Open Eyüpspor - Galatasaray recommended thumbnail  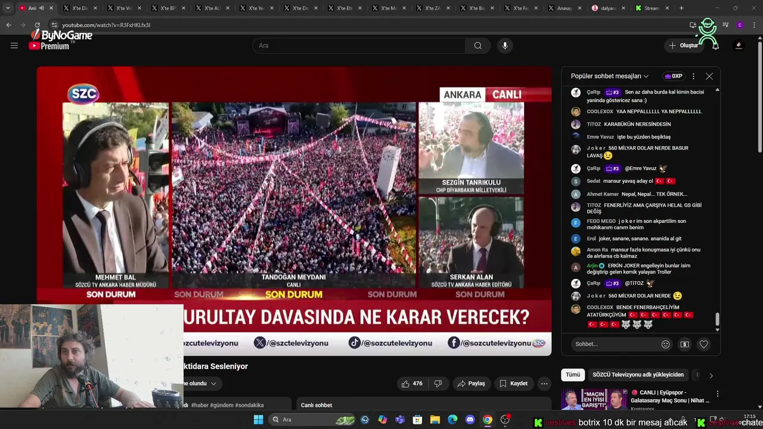(594, 399)
